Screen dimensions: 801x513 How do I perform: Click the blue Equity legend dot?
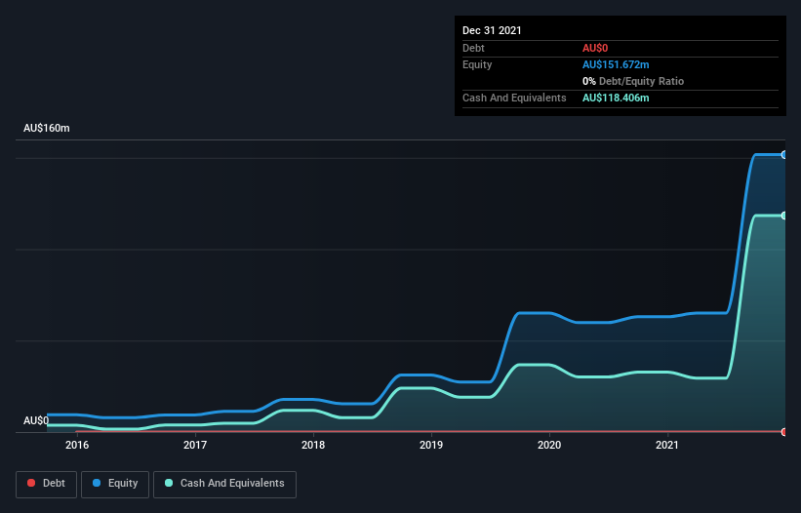pos(97,483)
